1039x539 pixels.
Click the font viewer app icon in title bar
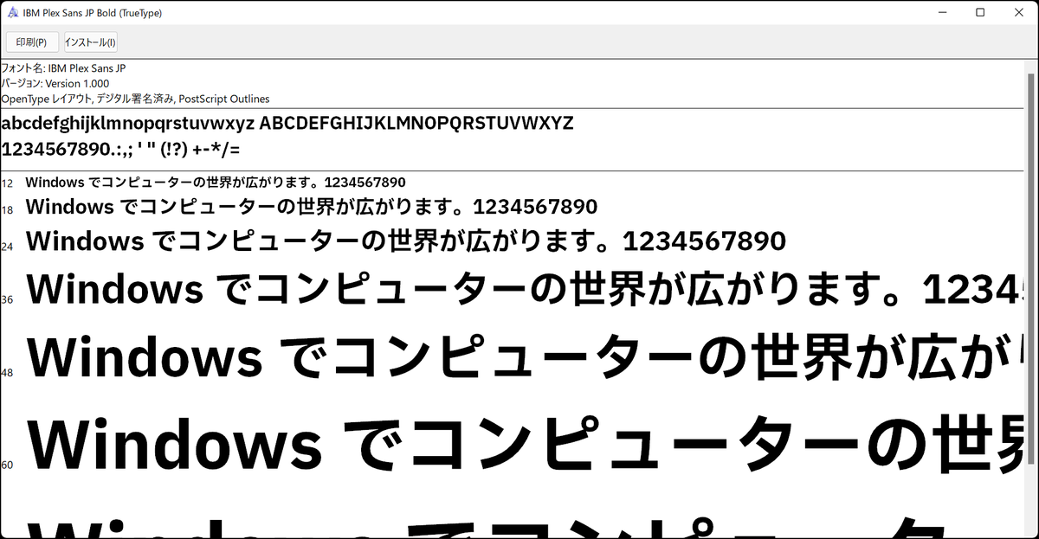pyautogui.click(x=12, y=13)
